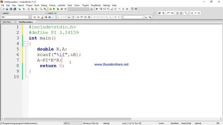Open the Fortran menu
This screenshot has height=125, width=223.
click(52, 5)
